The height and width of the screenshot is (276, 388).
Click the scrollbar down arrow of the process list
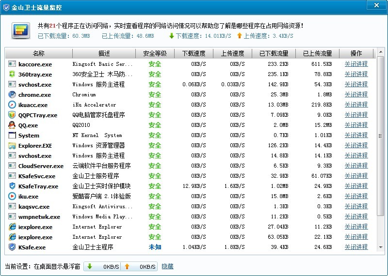coord(381,247)
